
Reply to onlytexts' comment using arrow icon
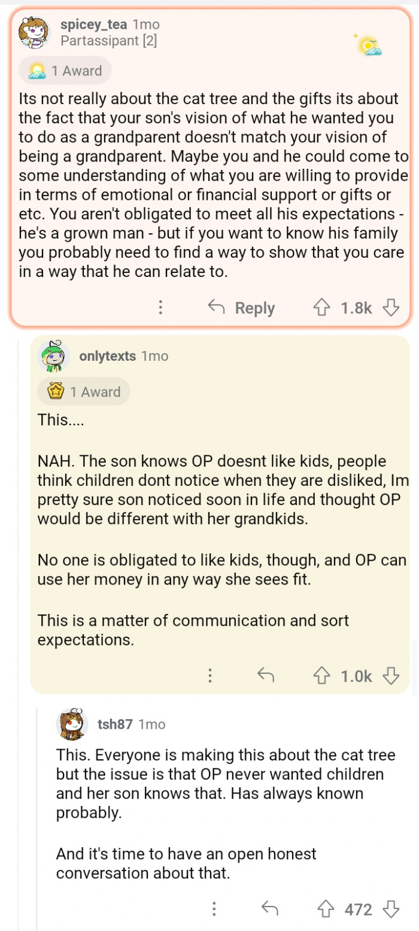point(266,676)
